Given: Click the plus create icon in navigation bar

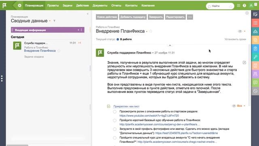Looking at the screenshot, I should [19, 5].
